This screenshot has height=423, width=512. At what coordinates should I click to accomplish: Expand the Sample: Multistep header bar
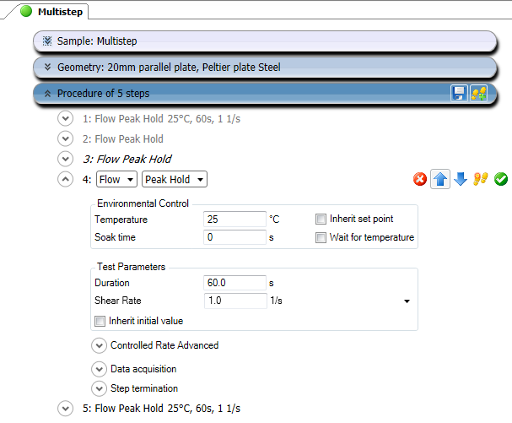pyautogui.click(x=265, y=41)
